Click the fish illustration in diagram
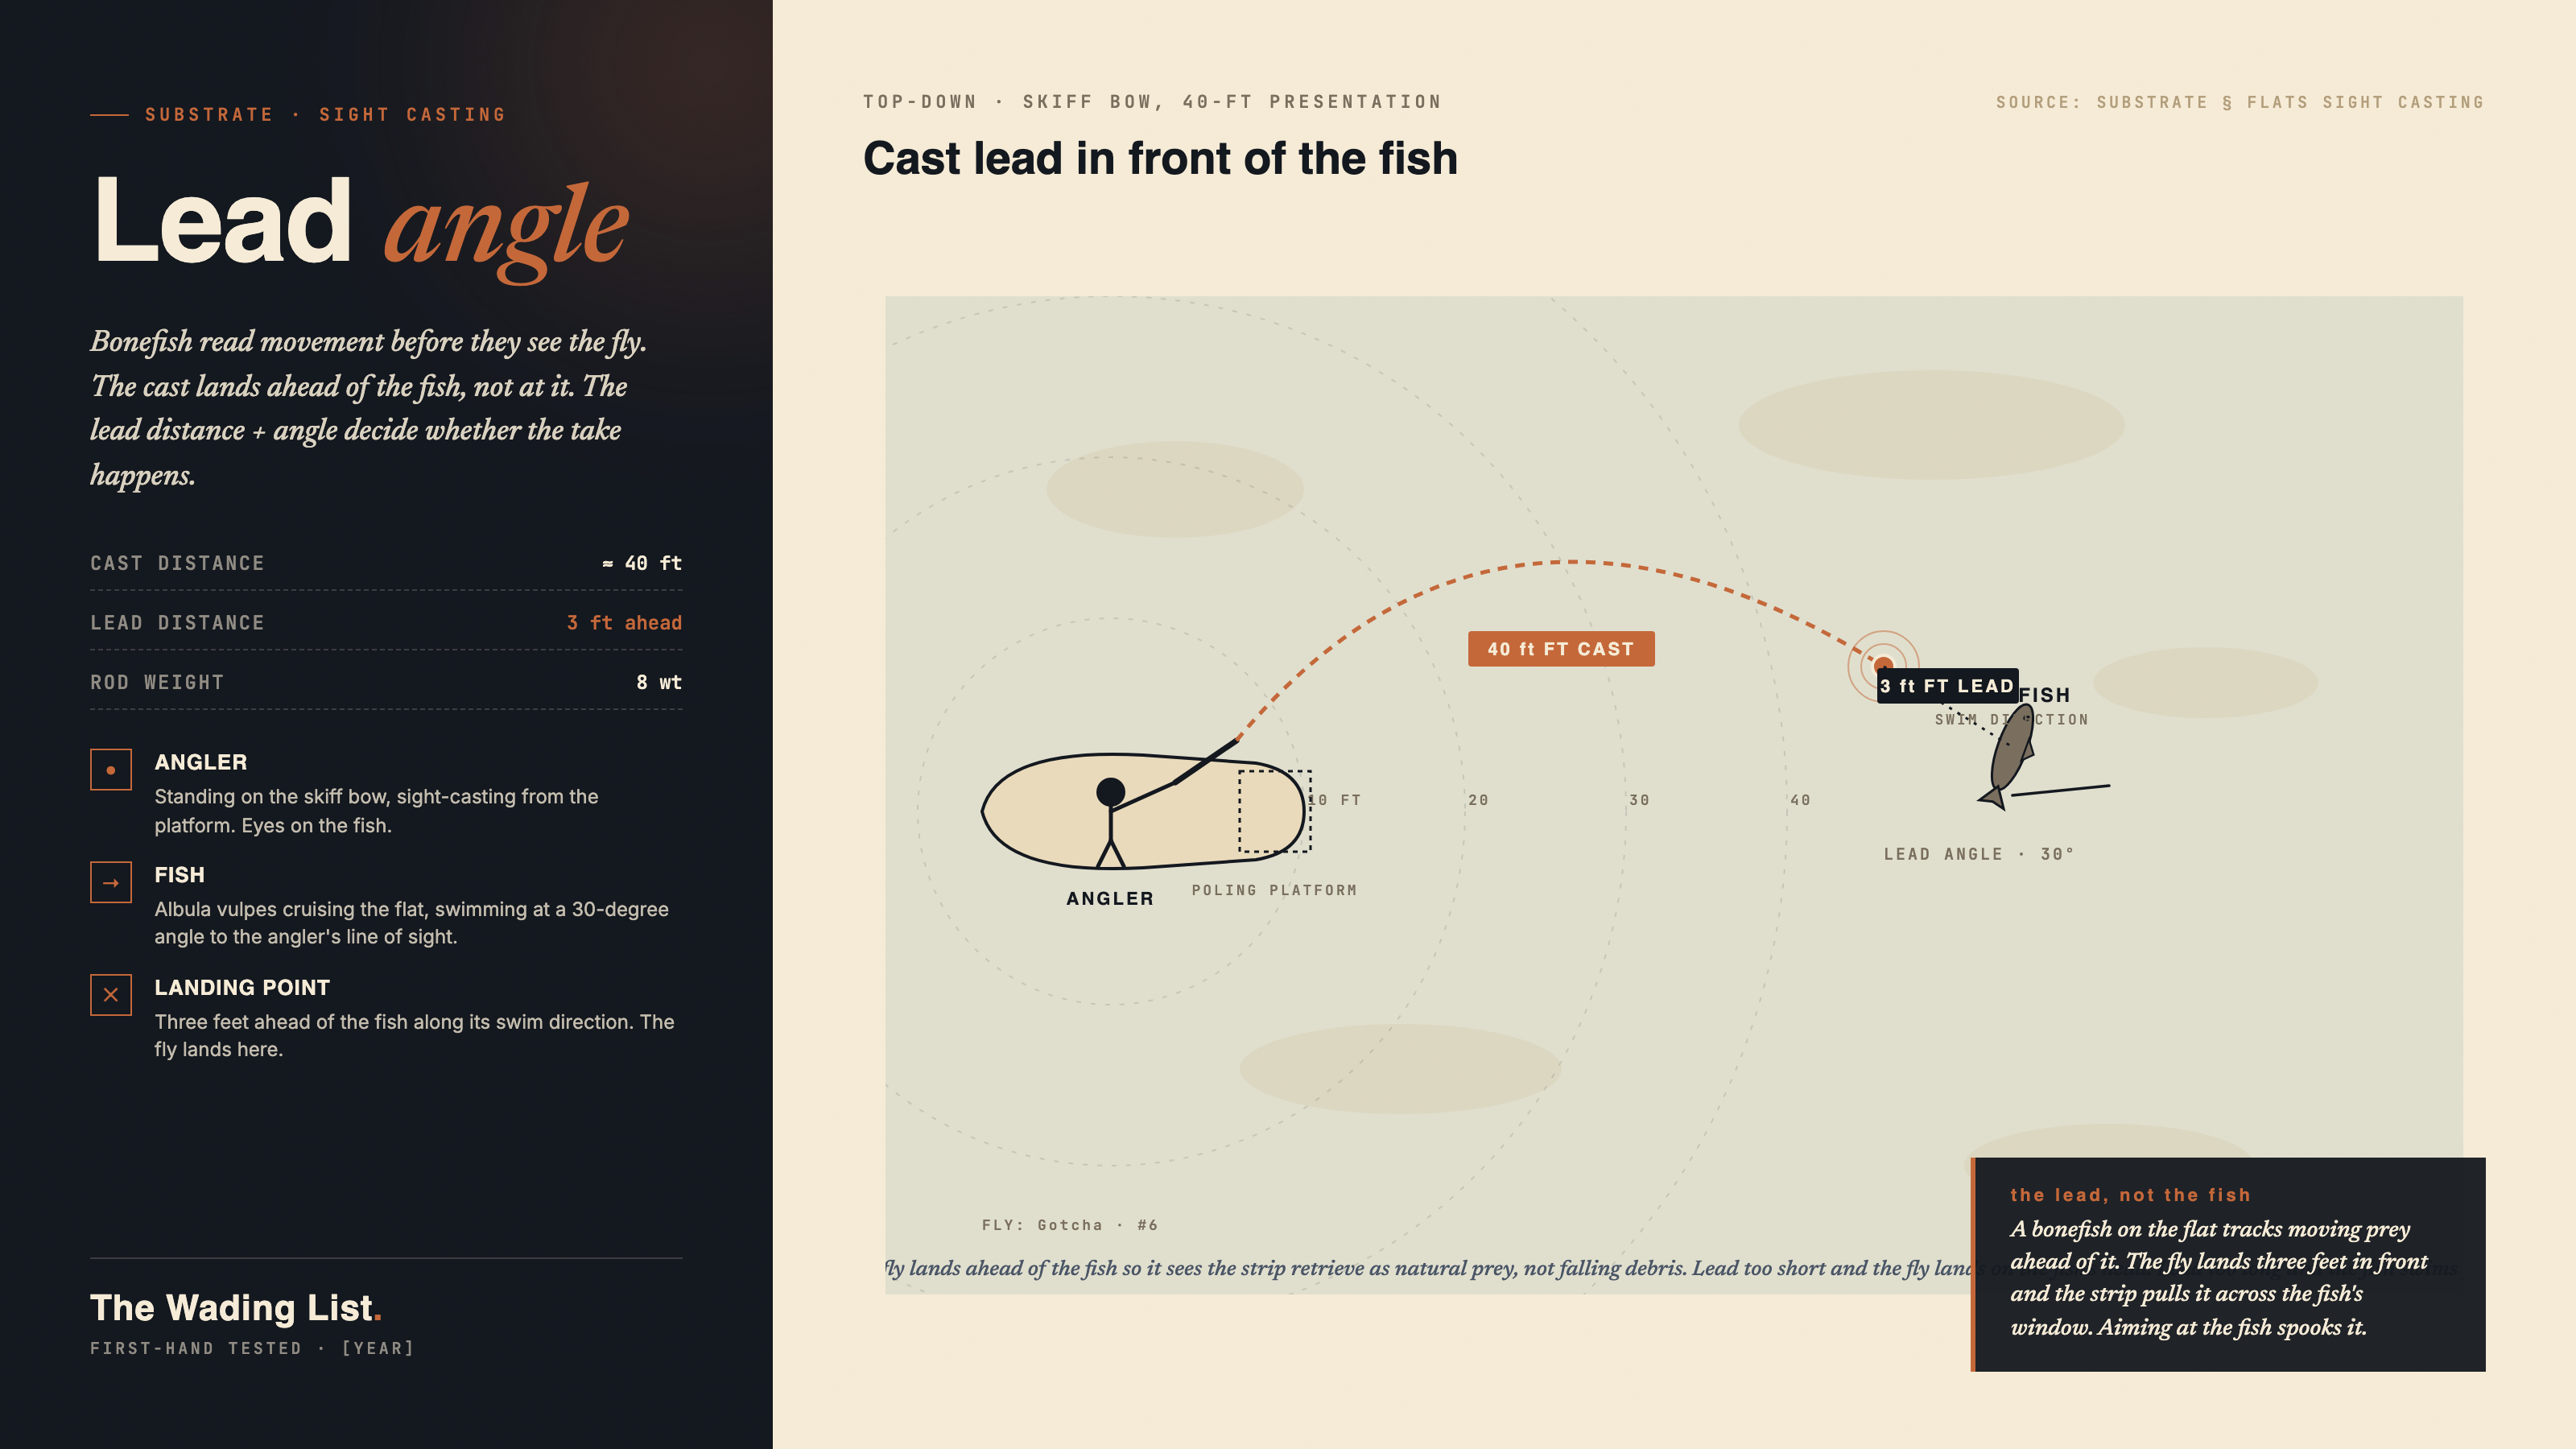The image size is (2576, 1449). click(x=2010, y=755)
